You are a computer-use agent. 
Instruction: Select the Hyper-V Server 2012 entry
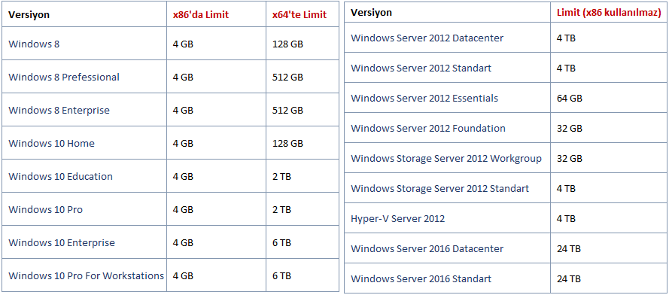[x=397, y=218]
